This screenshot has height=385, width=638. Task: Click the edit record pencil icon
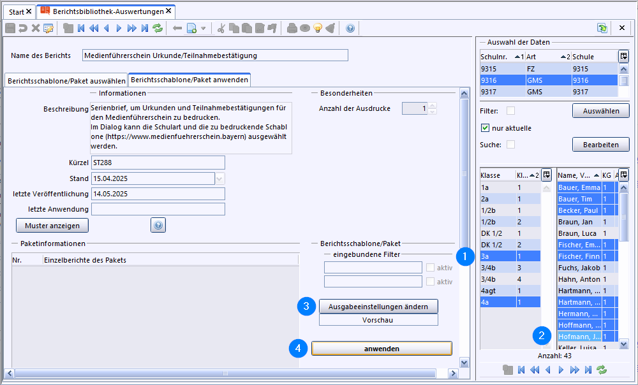(48, 28)
